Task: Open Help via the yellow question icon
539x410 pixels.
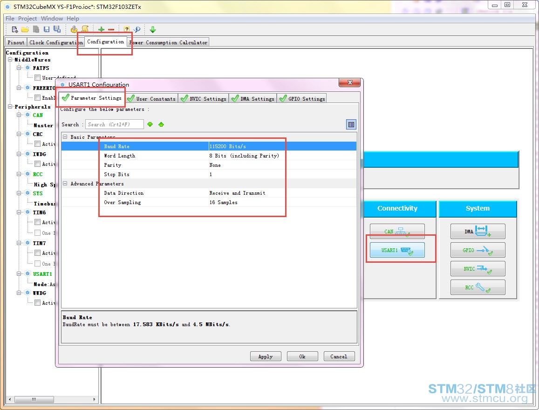Action: 127,29
